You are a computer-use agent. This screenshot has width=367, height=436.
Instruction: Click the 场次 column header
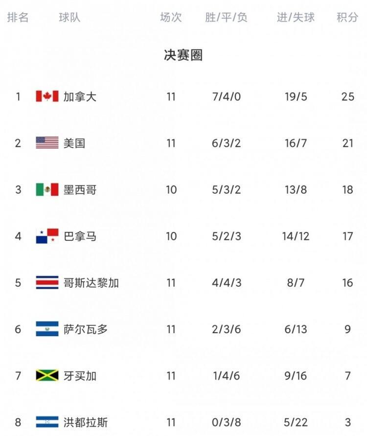click(171, 17)
